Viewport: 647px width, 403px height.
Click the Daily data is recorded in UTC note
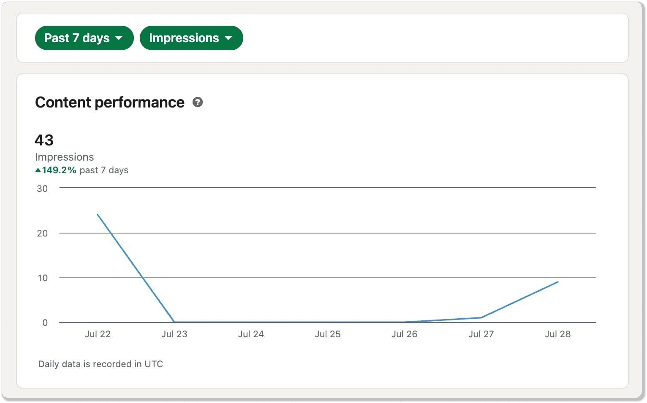click(101, 364)
